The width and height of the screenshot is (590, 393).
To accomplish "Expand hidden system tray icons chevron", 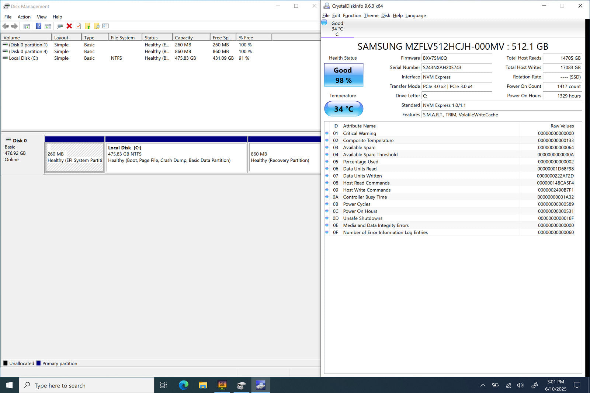I will pyautogui.click(x=482, y=385).
